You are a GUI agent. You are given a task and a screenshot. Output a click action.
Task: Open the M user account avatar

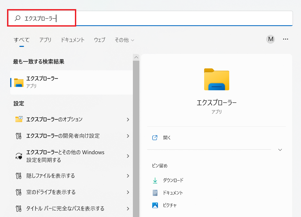[x=270, y=39]
